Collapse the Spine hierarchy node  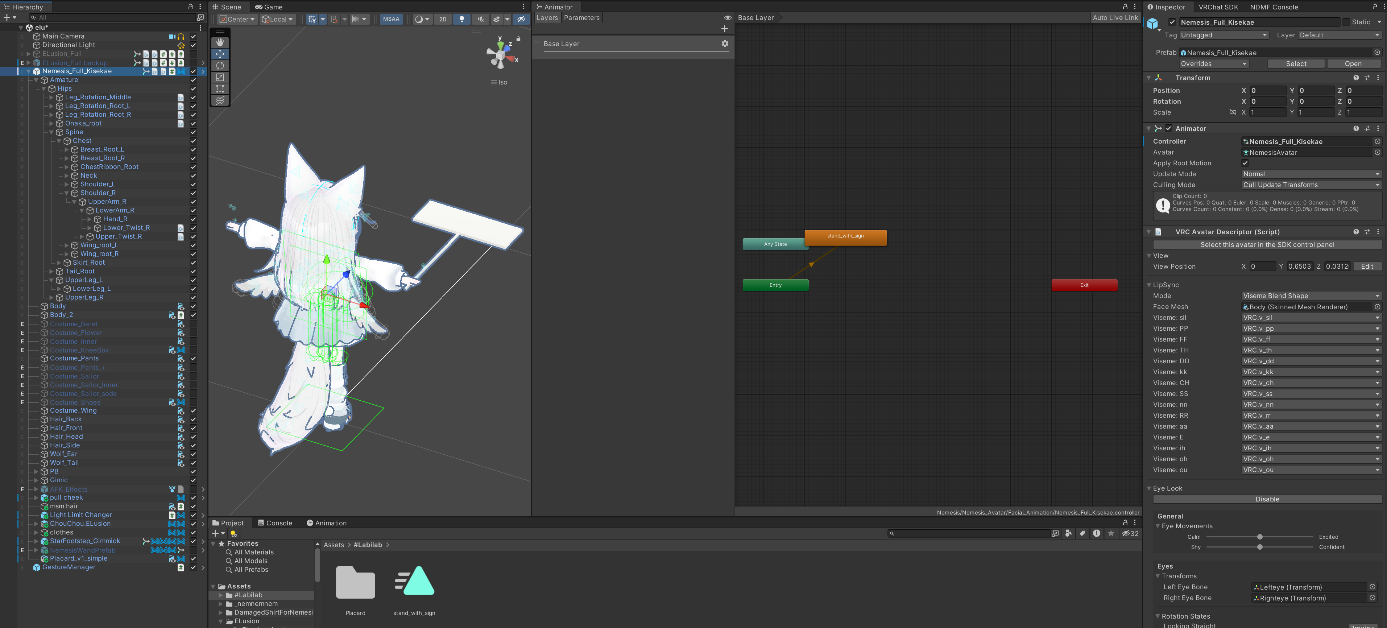pos(52,132)
